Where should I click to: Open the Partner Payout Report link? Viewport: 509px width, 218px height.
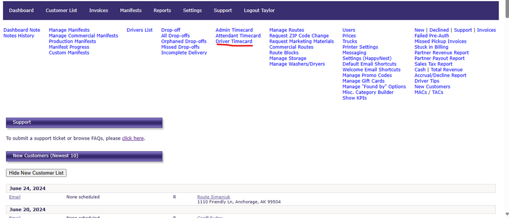[x=439, y=58]
